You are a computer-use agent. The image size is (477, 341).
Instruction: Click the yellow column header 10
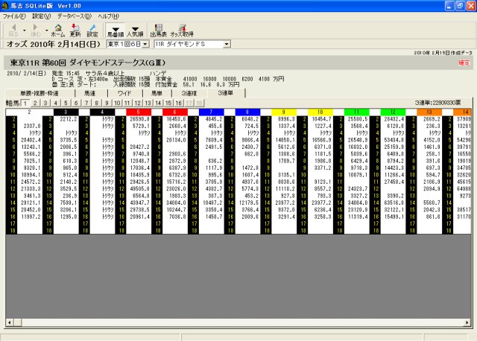(x=320, y=112)
